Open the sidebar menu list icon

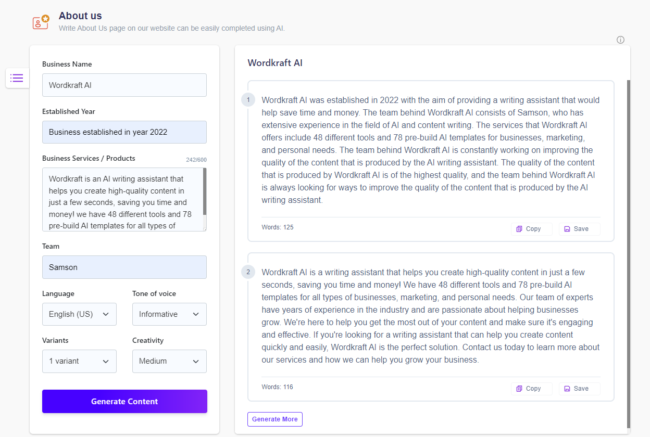[x=17, y=78]
